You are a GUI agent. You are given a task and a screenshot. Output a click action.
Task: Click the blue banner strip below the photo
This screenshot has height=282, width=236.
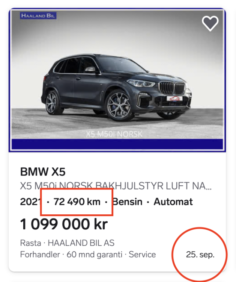coord(117,144)
